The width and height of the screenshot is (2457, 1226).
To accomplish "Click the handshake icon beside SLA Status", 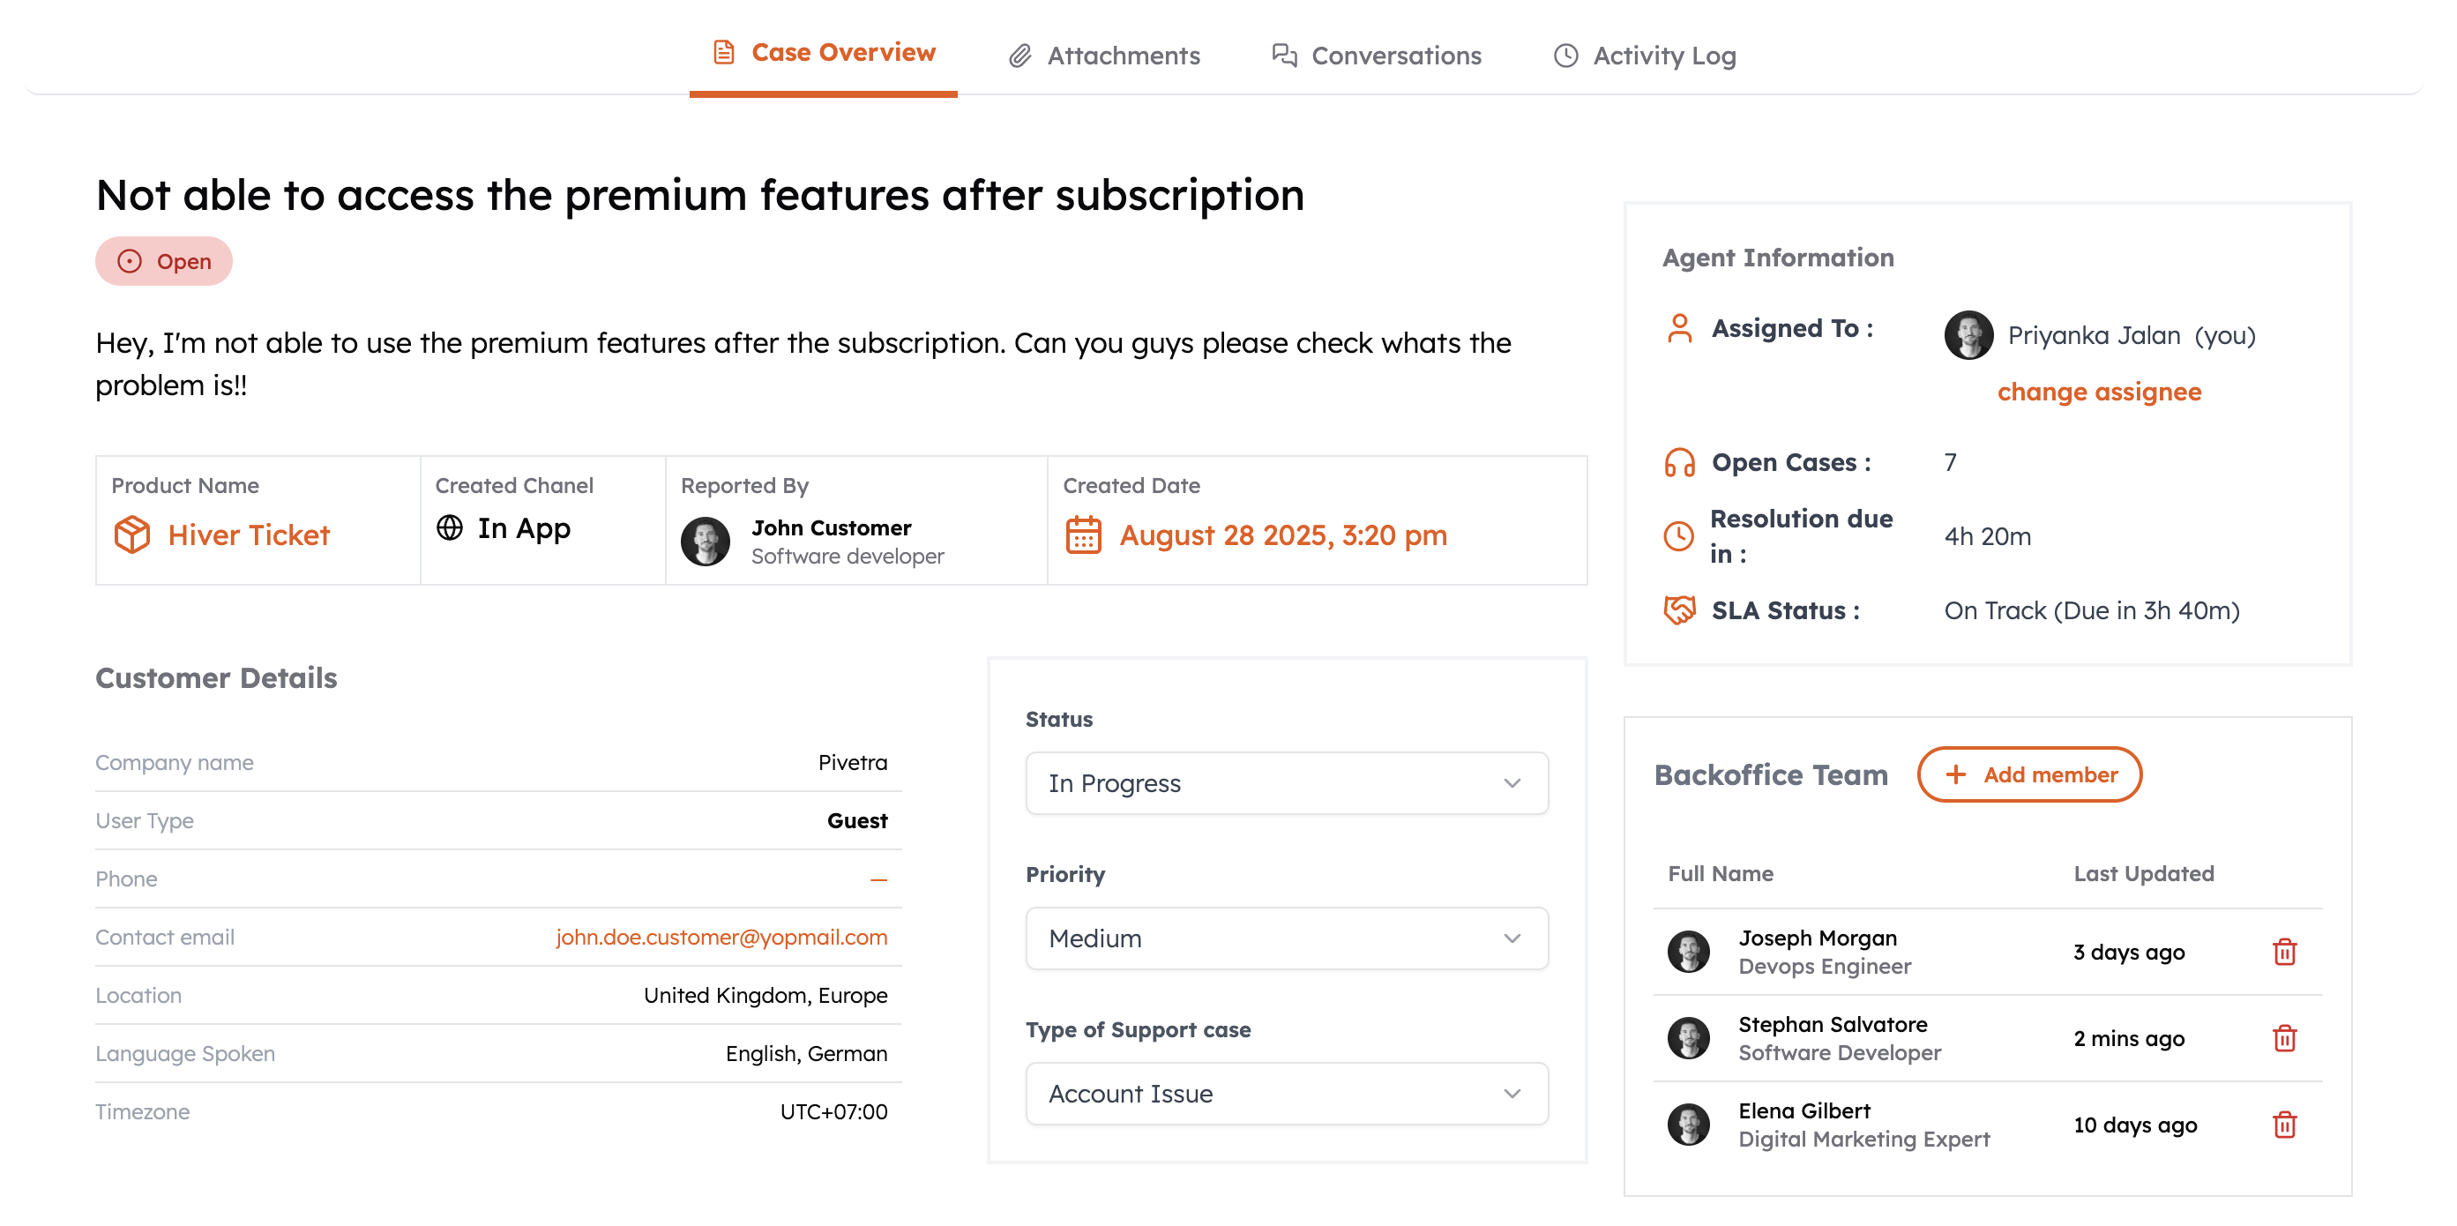I will [x=1678, y=609].
